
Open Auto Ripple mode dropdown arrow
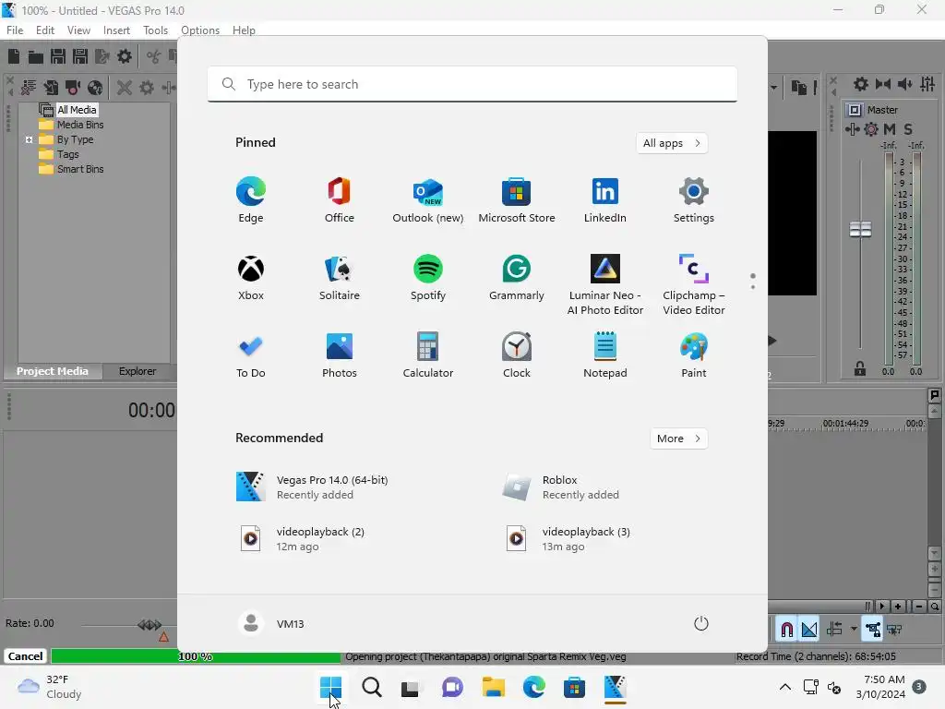tap(854, 629)
